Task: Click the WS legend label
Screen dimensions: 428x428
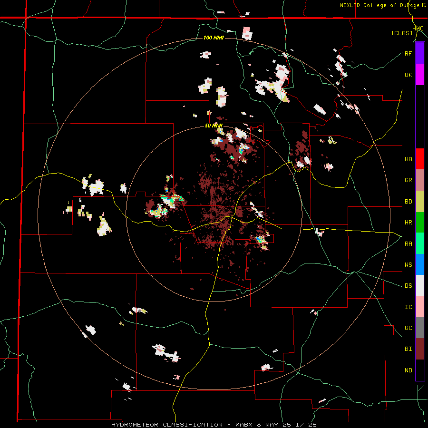Action: (x=408, y=265)
